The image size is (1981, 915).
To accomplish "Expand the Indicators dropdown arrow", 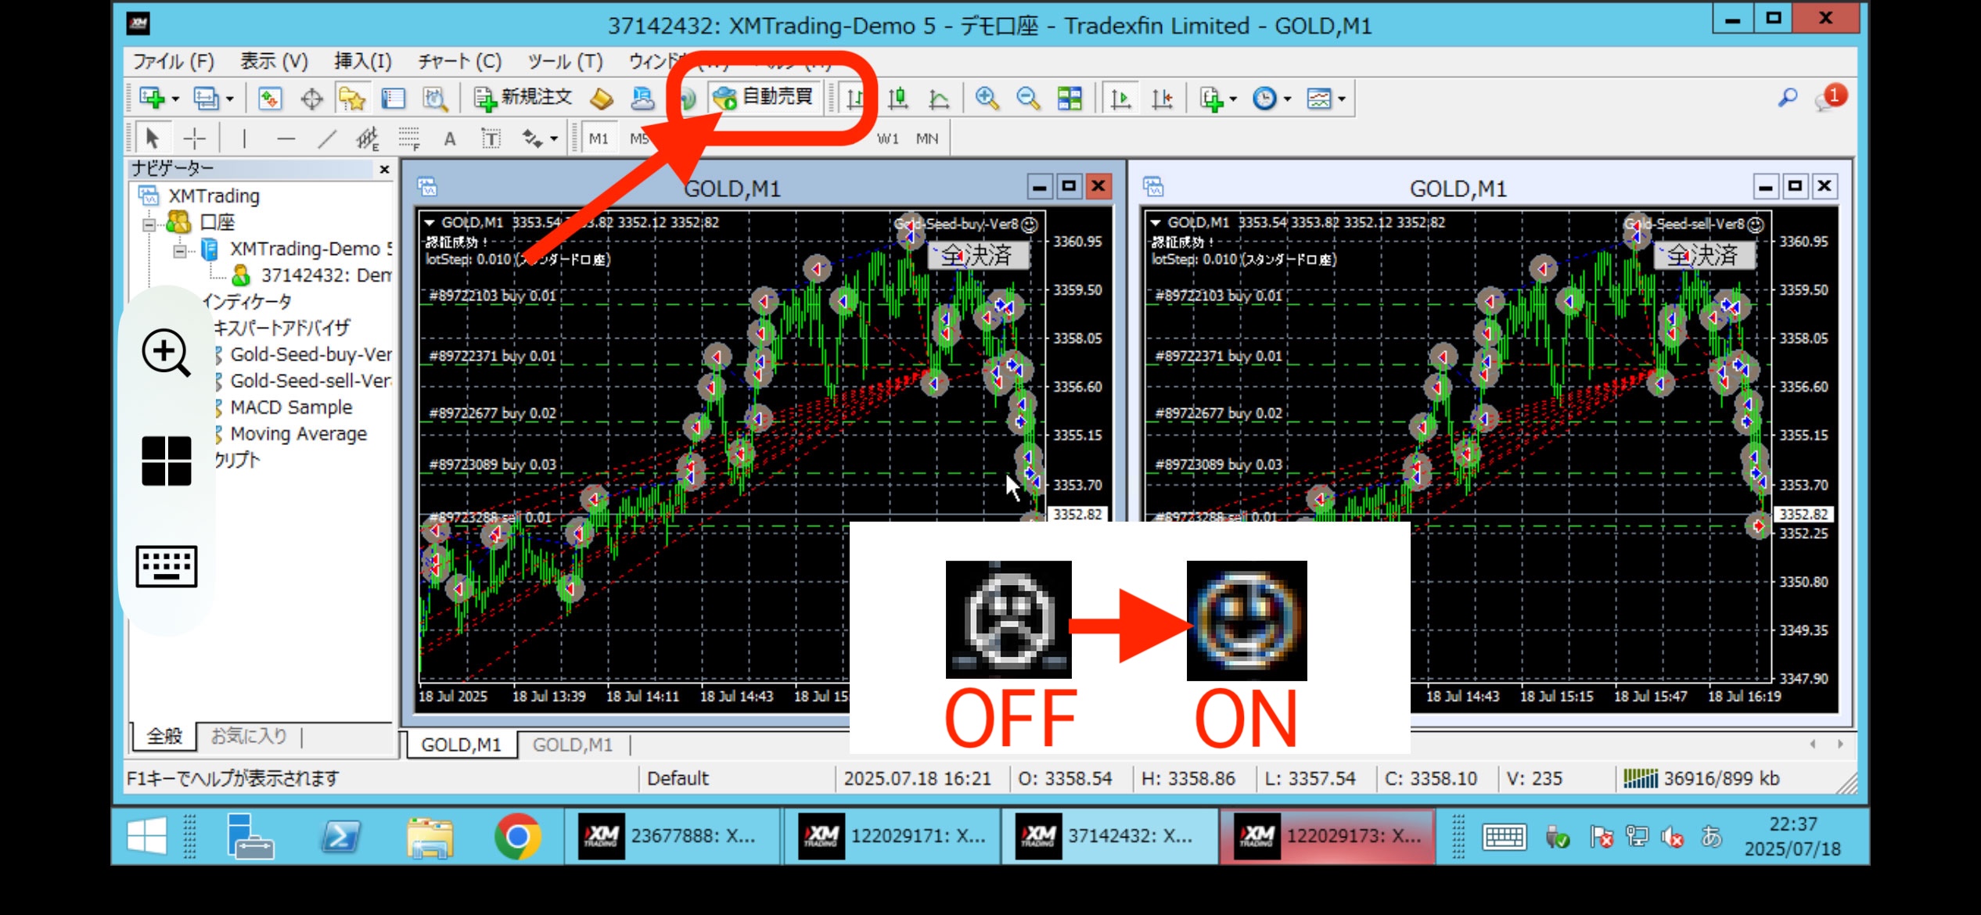I will point(1233,99).
